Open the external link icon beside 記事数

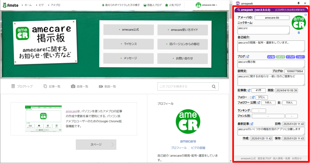[x=249, y=90]
